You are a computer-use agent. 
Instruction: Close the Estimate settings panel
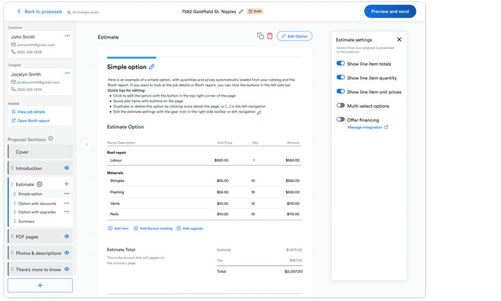coord(399,40)
